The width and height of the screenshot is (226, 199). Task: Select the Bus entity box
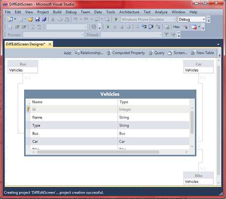coord(23,67)
